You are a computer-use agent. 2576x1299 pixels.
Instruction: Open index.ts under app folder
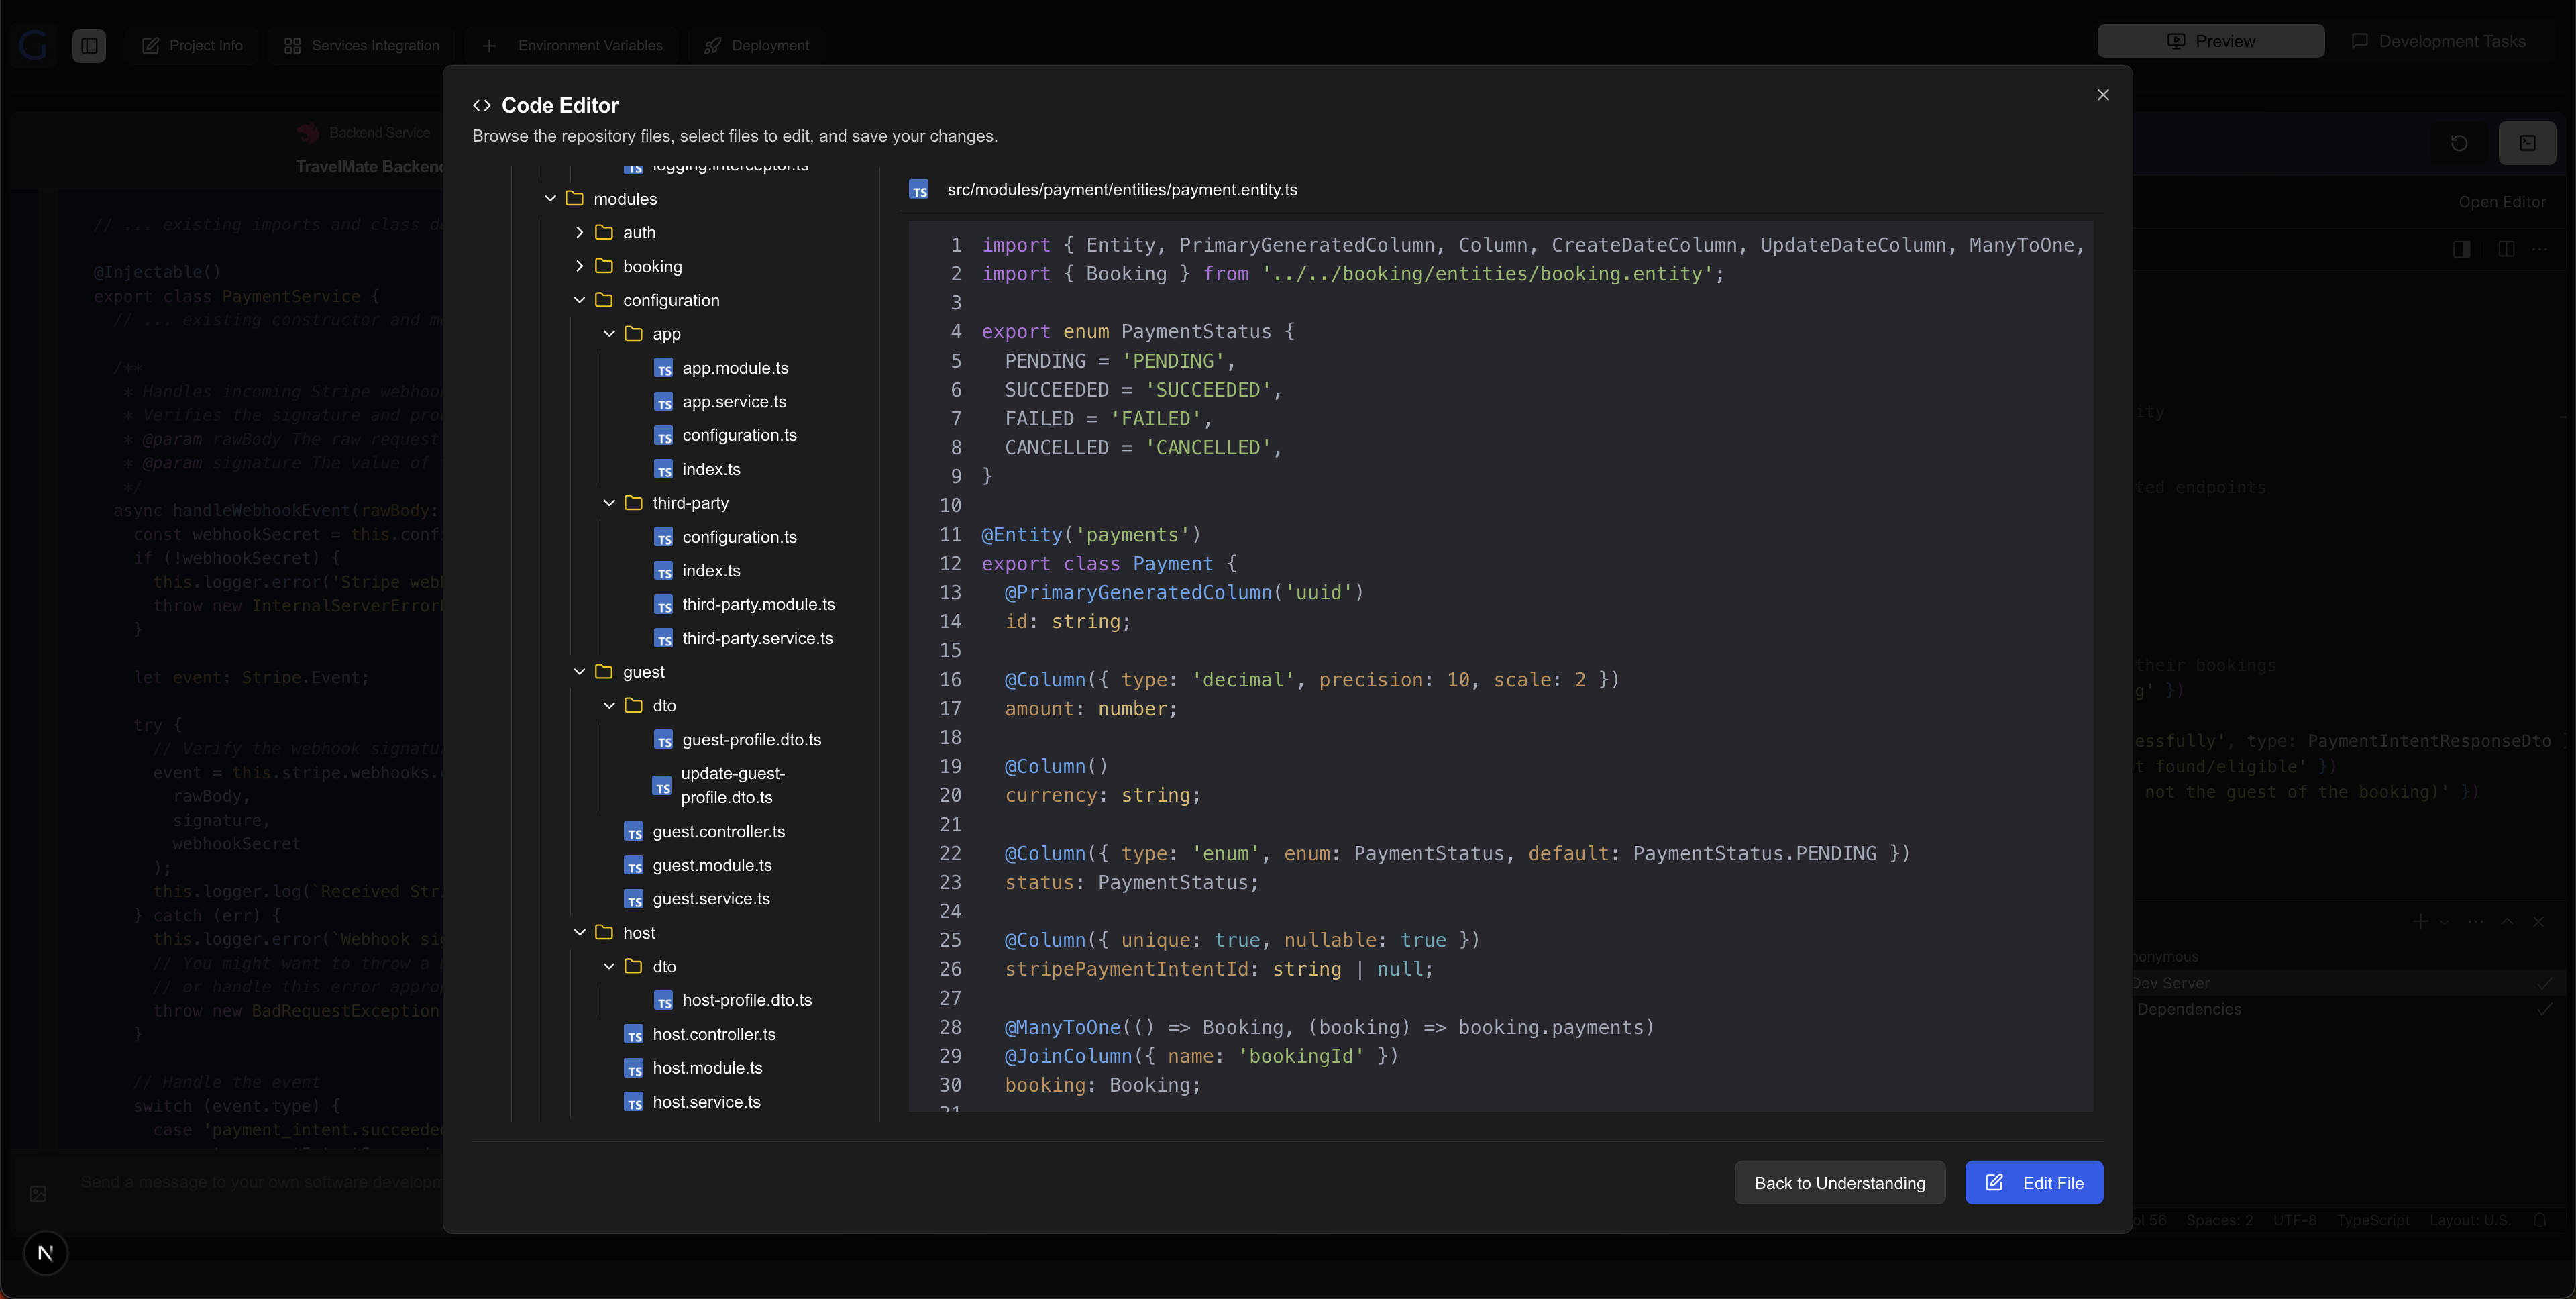click(x=711, y=469)
